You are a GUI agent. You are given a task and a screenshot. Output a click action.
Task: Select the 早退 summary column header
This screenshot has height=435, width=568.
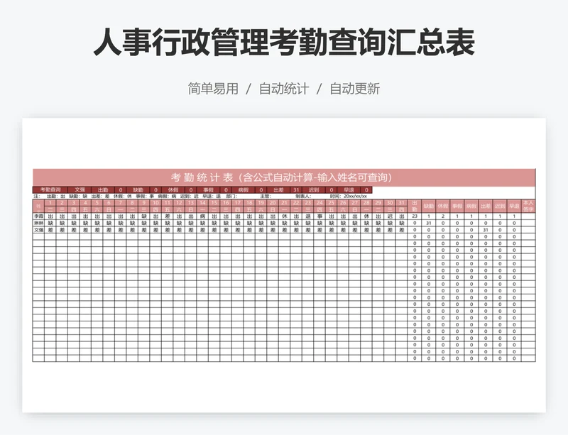pos(514,206)
